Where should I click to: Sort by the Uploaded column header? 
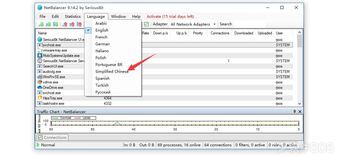click(265, 33)
